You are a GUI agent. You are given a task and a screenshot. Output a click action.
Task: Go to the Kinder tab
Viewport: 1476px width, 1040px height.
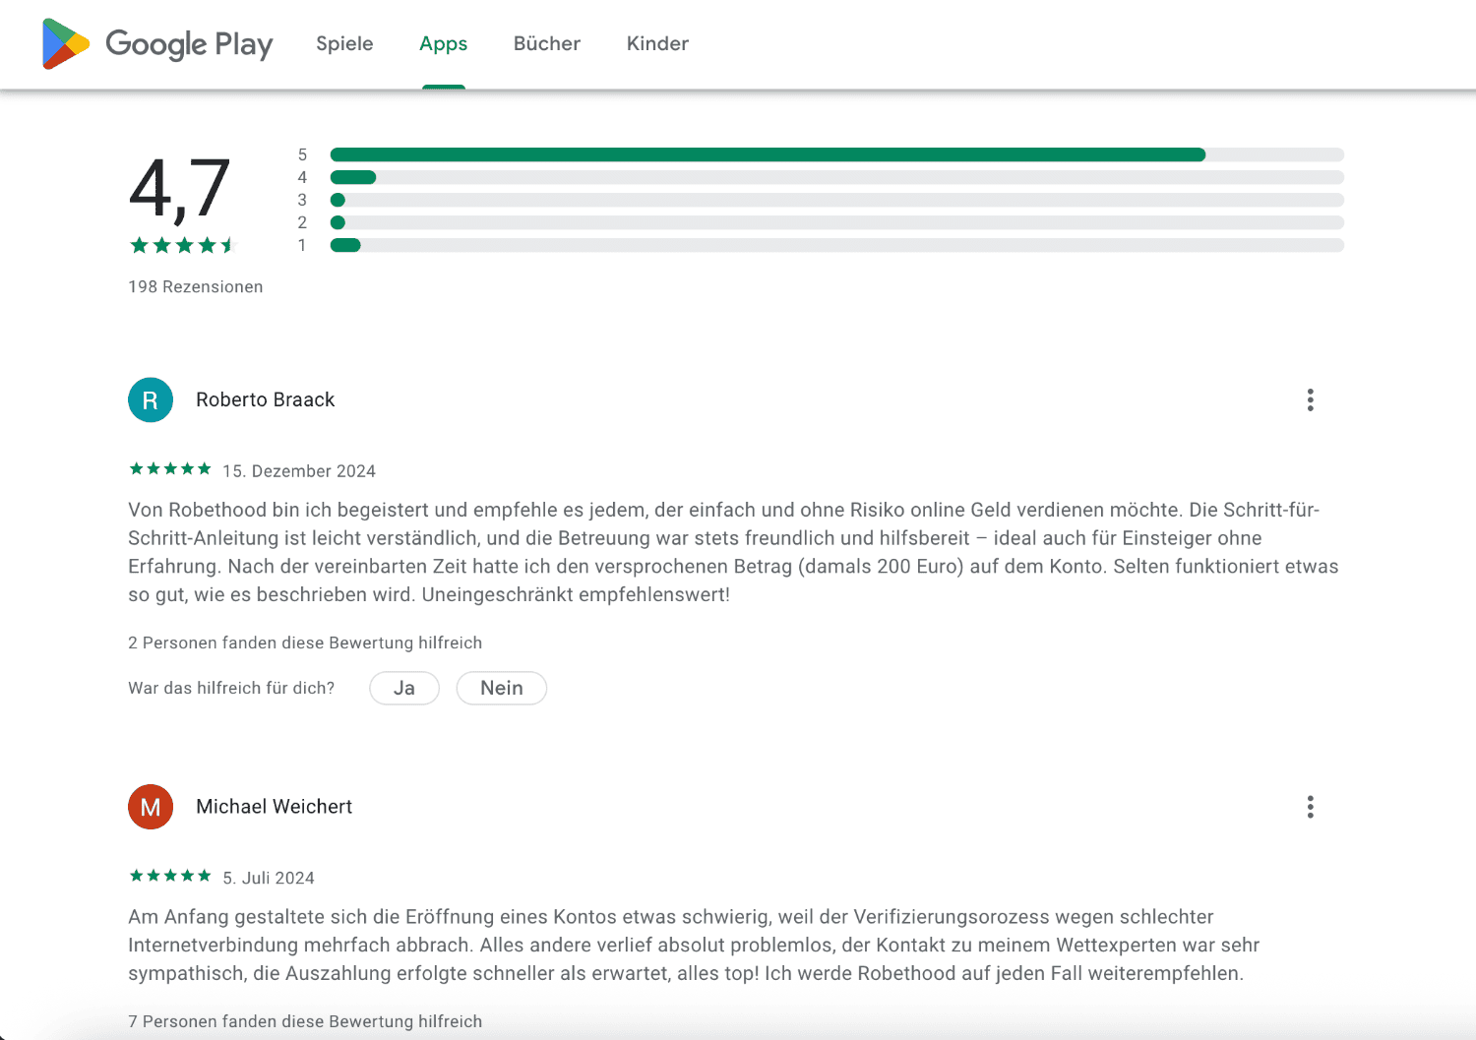point(657,43)
